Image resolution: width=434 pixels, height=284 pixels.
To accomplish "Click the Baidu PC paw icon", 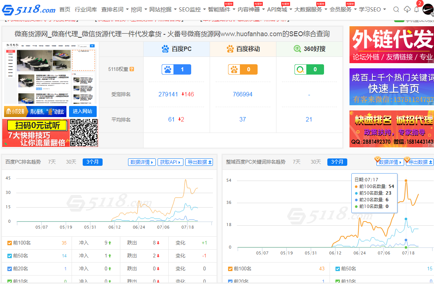I will tap(165, 49).
